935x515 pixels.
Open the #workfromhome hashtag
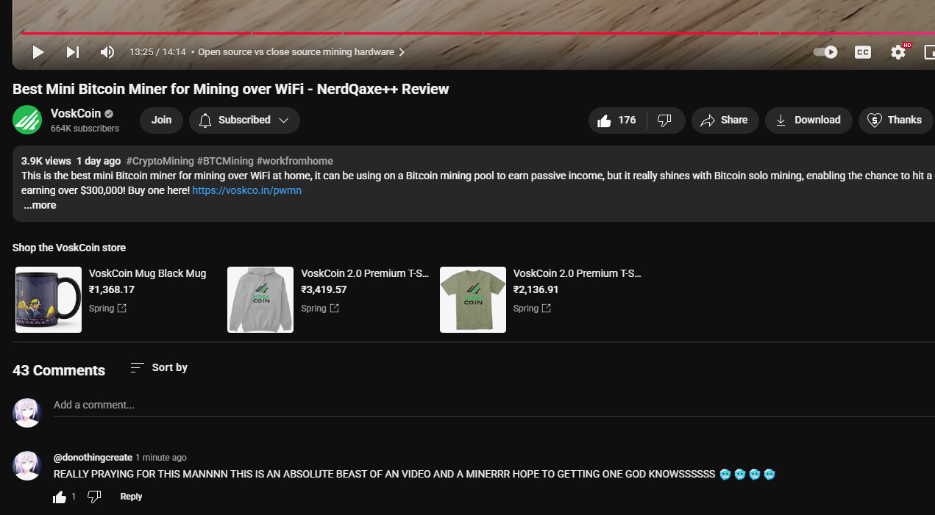294,161
